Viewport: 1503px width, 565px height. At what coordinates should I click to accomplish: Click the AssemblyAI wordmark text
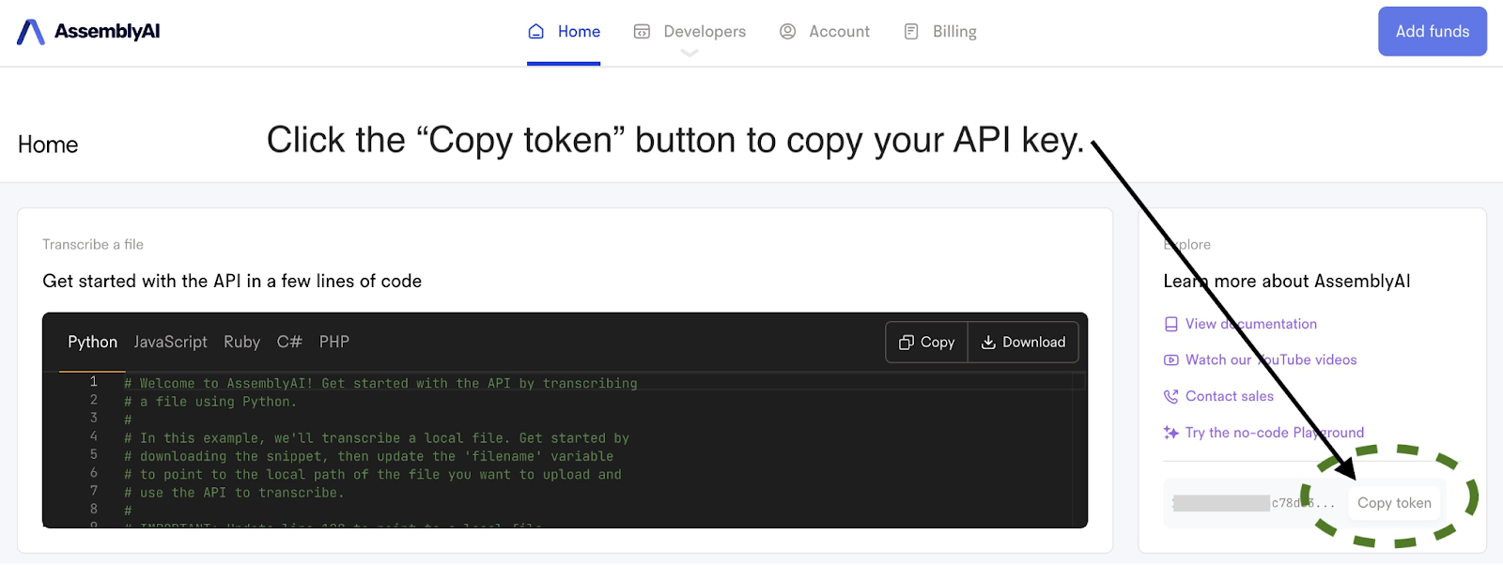(107, 32)
